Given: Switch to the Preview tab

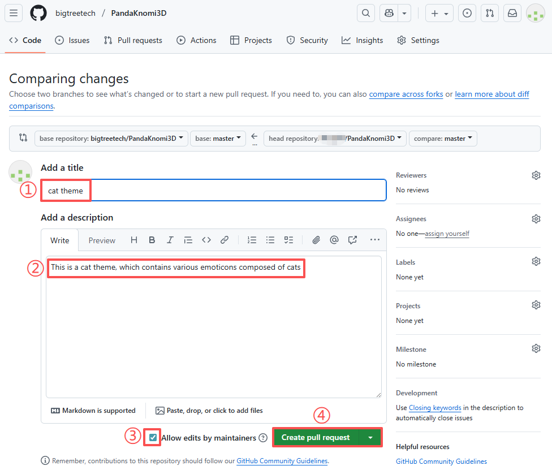Looking at the screenshot, I should 102,241.
